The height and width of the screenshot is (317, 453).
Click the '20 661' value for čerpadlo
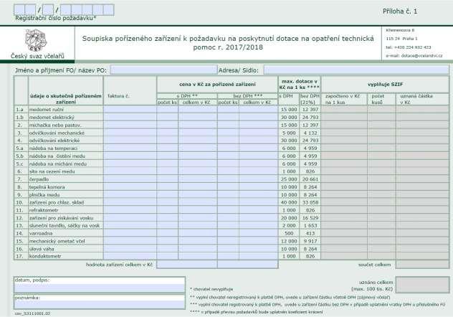point(310,179)
